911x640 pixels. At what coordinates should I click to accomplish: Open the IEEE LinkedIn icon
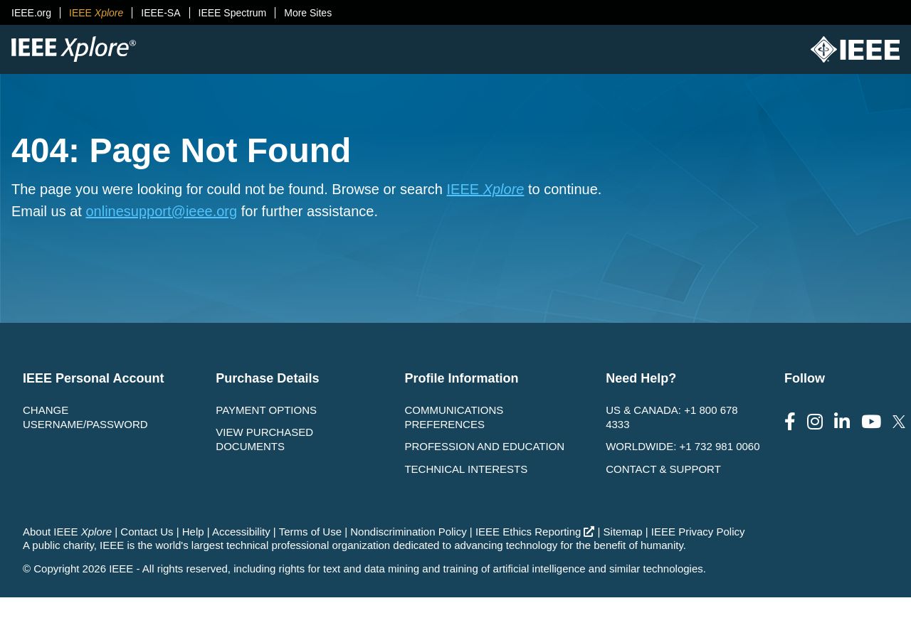pos(842,421)
